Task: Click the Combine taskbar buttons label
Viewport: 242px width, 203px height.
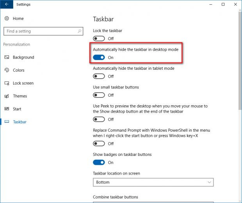Action: pyautogui.click(x=116, y=197)
